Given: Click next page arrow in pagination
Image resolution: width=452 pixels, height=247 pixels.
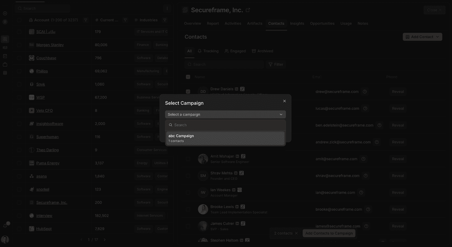Looking at the screenshot, I should click(104, 239).
